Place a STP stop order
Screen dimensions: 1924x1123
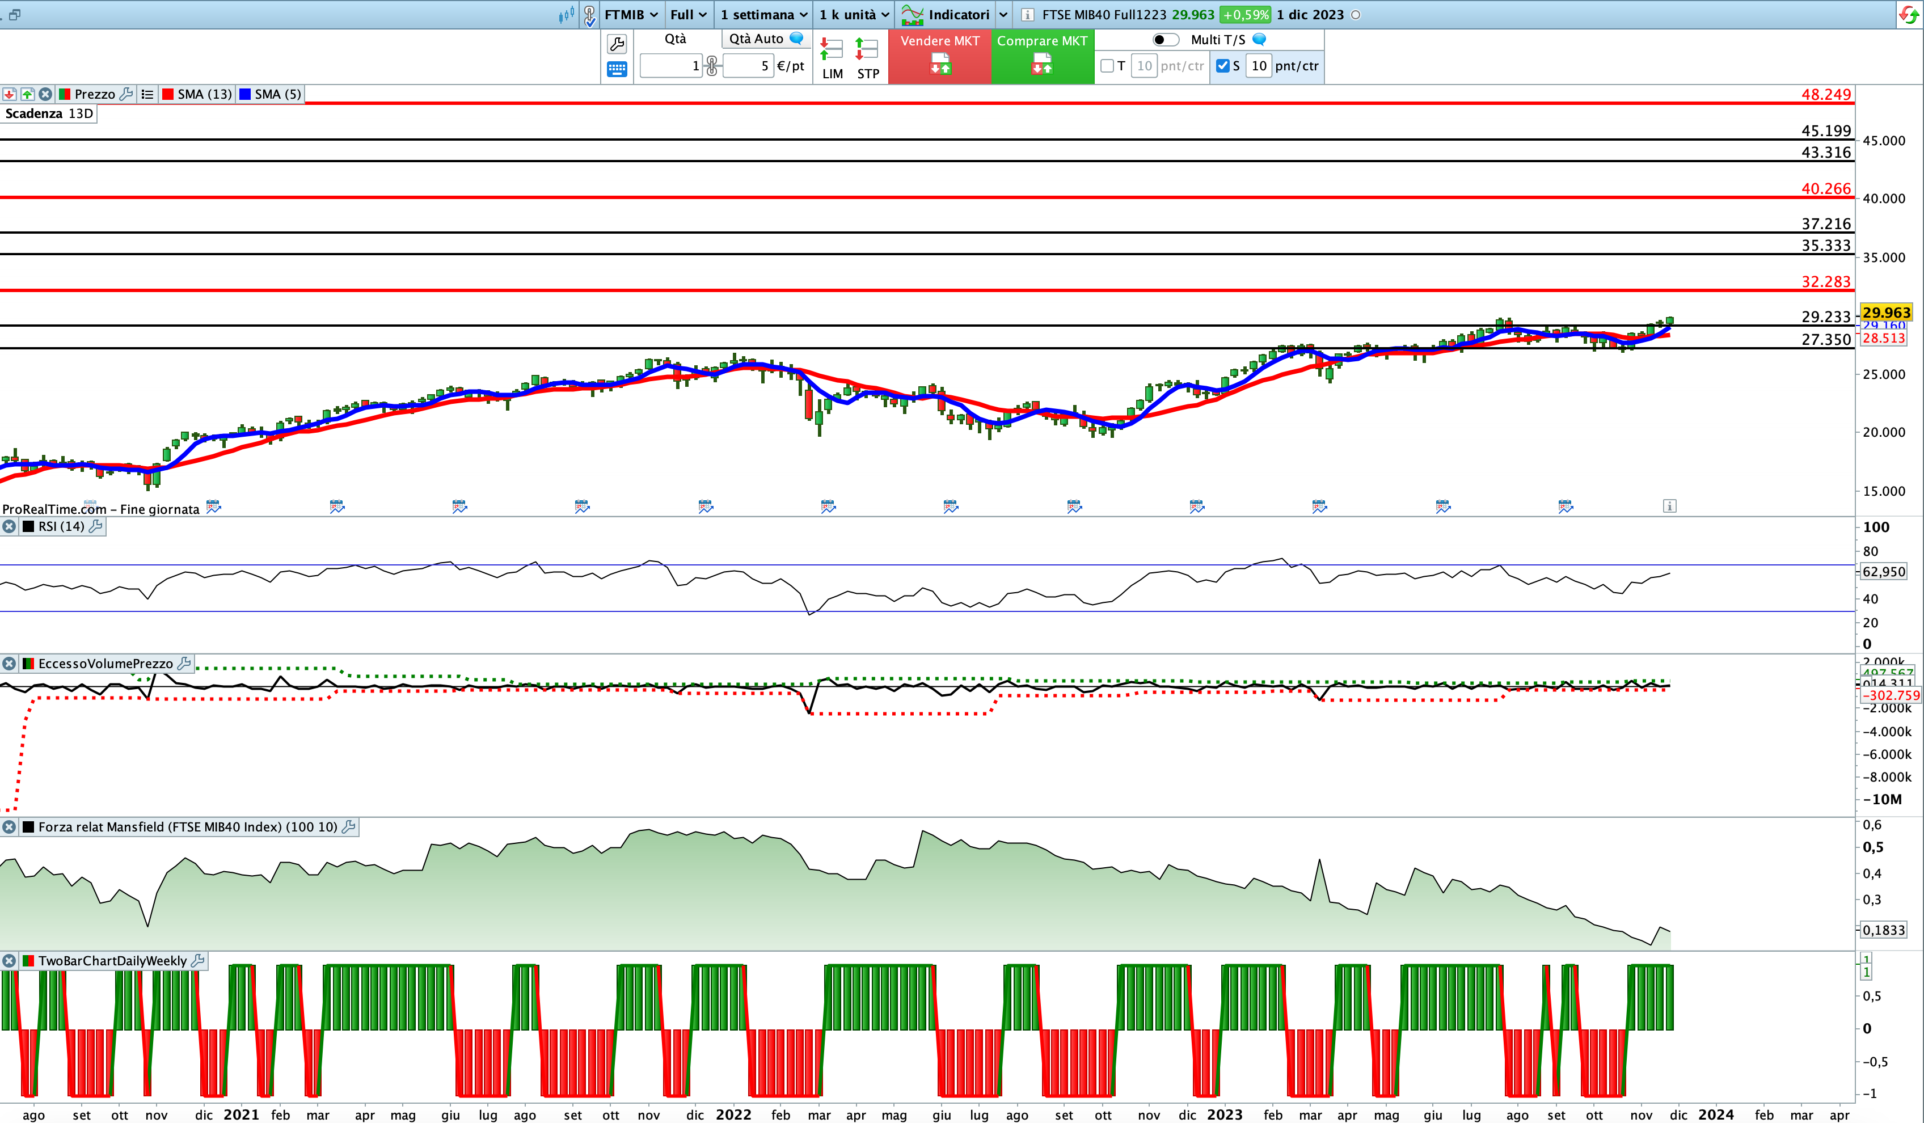click(867, 58)
